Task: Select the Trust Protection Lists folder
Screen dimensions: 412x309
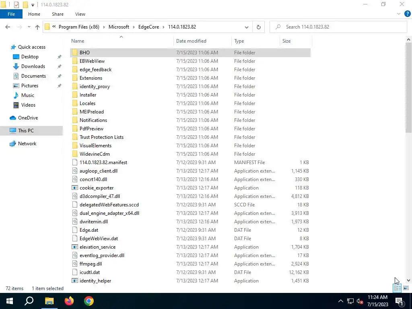Action: [x=190, y=137]
